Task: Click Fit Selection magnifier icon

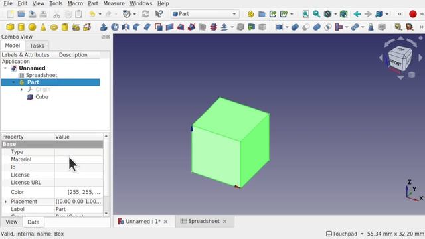Action: coord(316,14)
